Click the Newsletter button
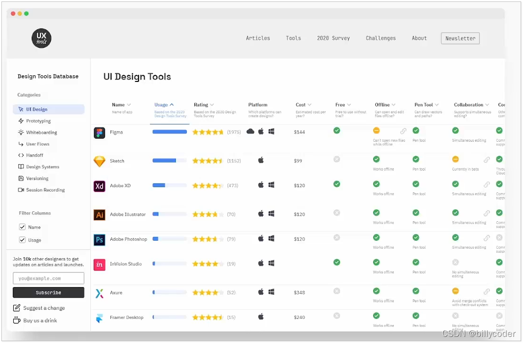 (460, 38)
